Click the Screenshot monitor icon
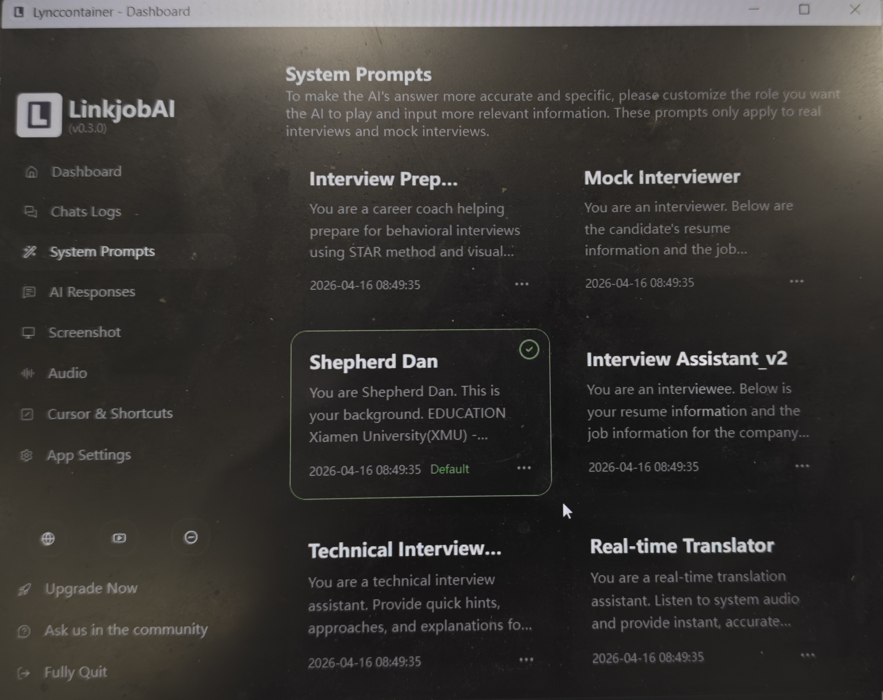Viewport: 883px width, 700px height. tap(28, 332)
